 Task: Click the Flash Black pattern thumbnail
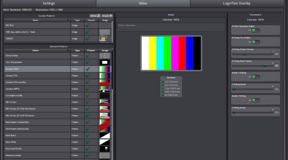pos(105,136)
